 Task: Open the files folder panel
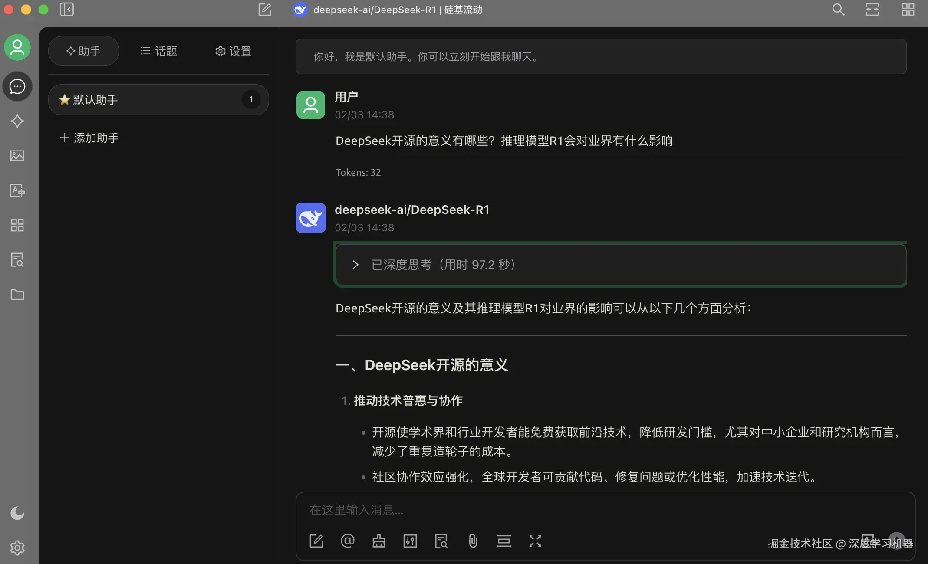(17, 295)
